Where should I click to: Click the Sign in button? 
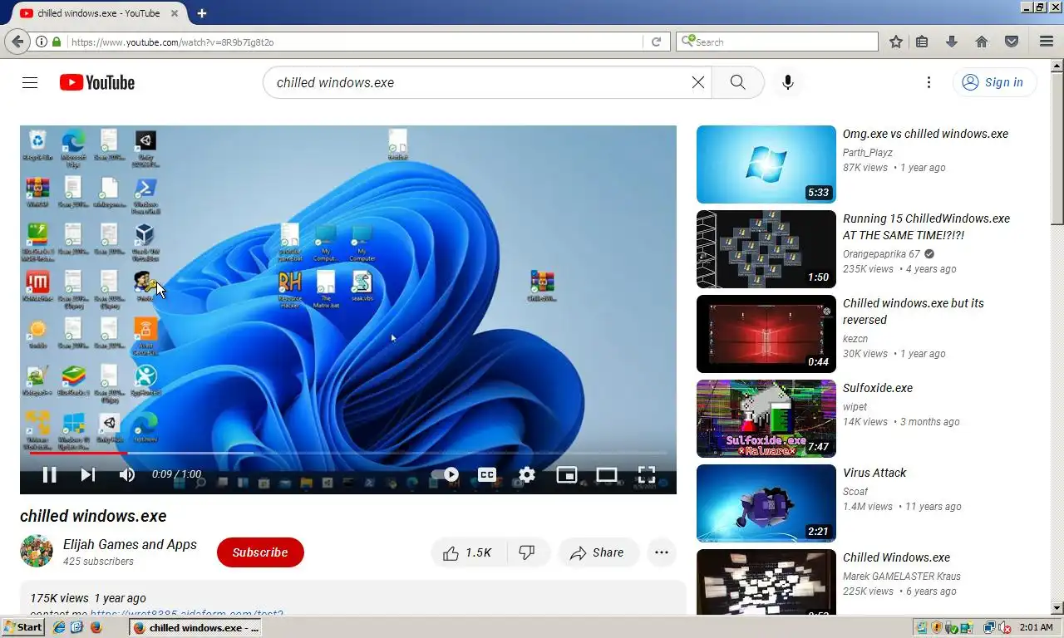click(x=994, y=82)
